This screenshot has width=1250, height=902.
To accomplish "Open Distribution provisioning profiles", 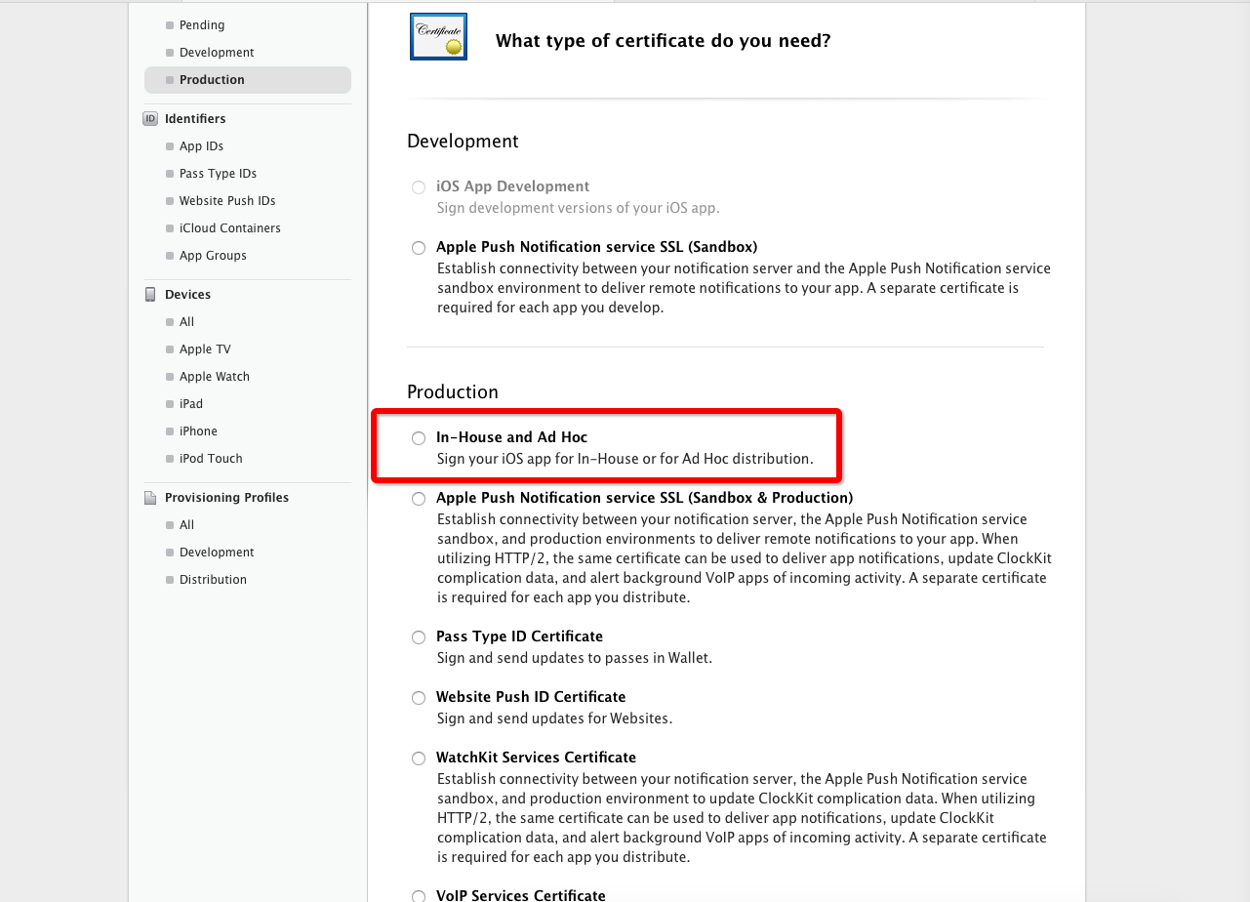I will click(x=213, y=580).
